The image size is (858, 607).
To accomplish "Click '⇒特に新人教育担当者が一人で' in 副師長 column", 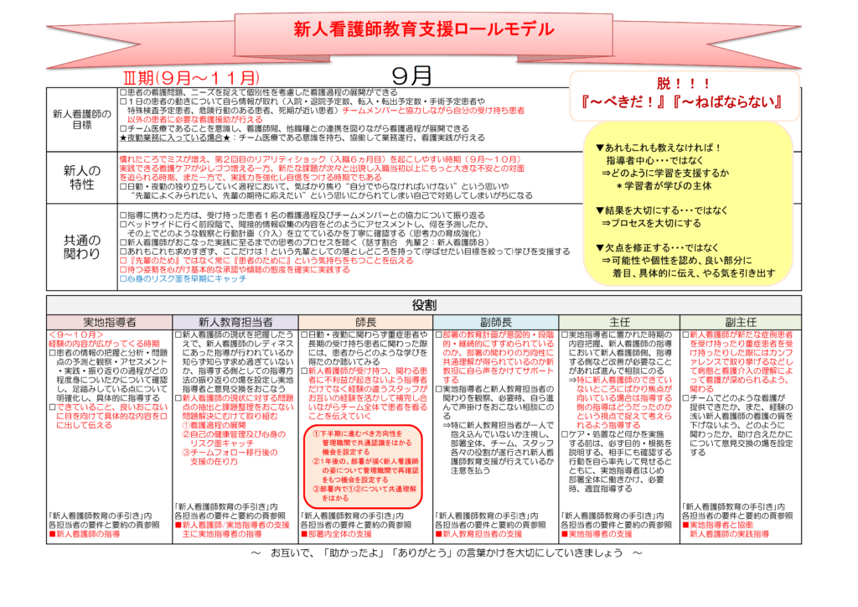I will coord(498,425).
